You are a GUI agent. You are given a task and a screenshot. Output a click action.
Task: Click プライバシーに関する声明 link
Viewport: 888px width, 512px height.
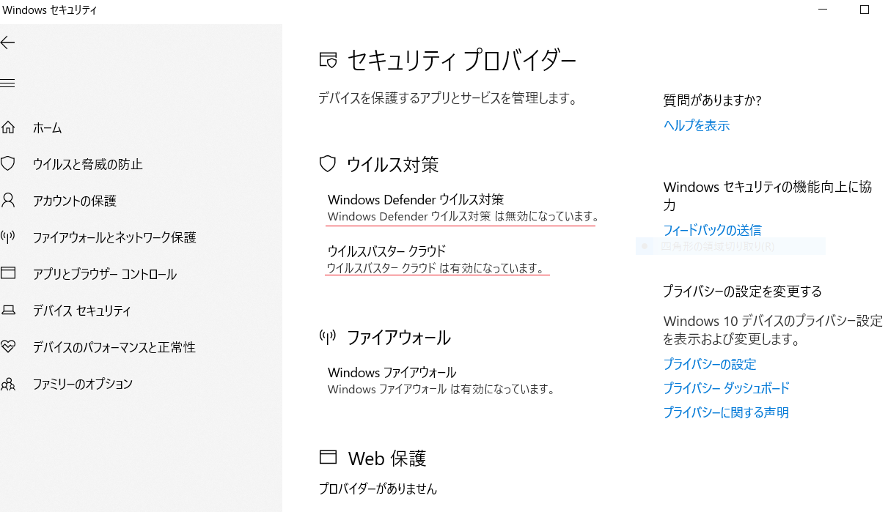726,412
